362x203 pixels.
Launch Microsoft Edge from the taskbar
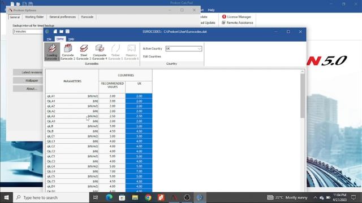109,197
